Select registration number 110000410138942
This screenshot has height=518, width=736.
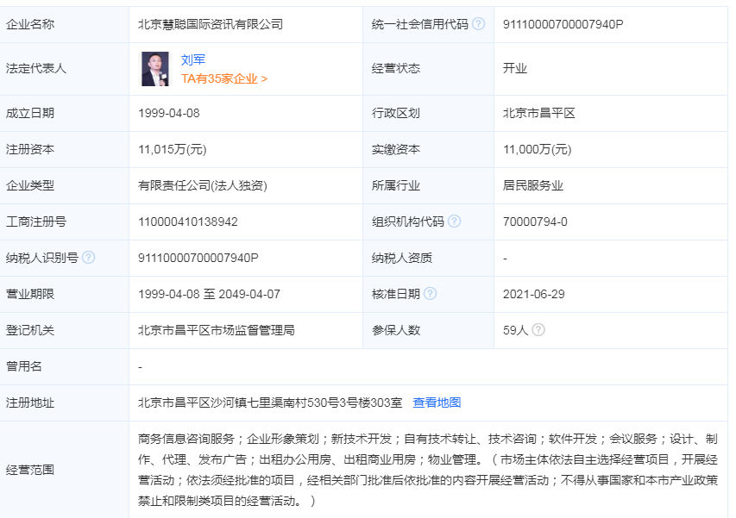[x=188, y=222]
